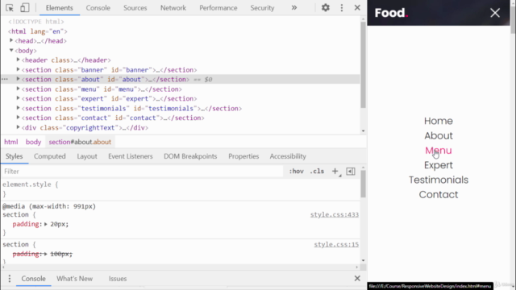Close the DevTools panel
This screenshot has height=290, width=516.
pyautogui.click(x=357, y=7)
